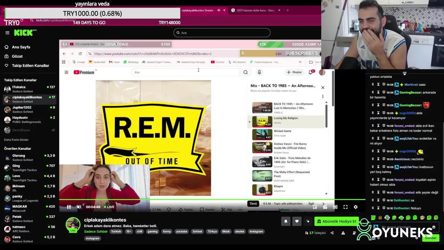This screenshot has height=250, width=444.
Task: Expand Daha Fazla Göster list
Action: [x=16, y=140]
